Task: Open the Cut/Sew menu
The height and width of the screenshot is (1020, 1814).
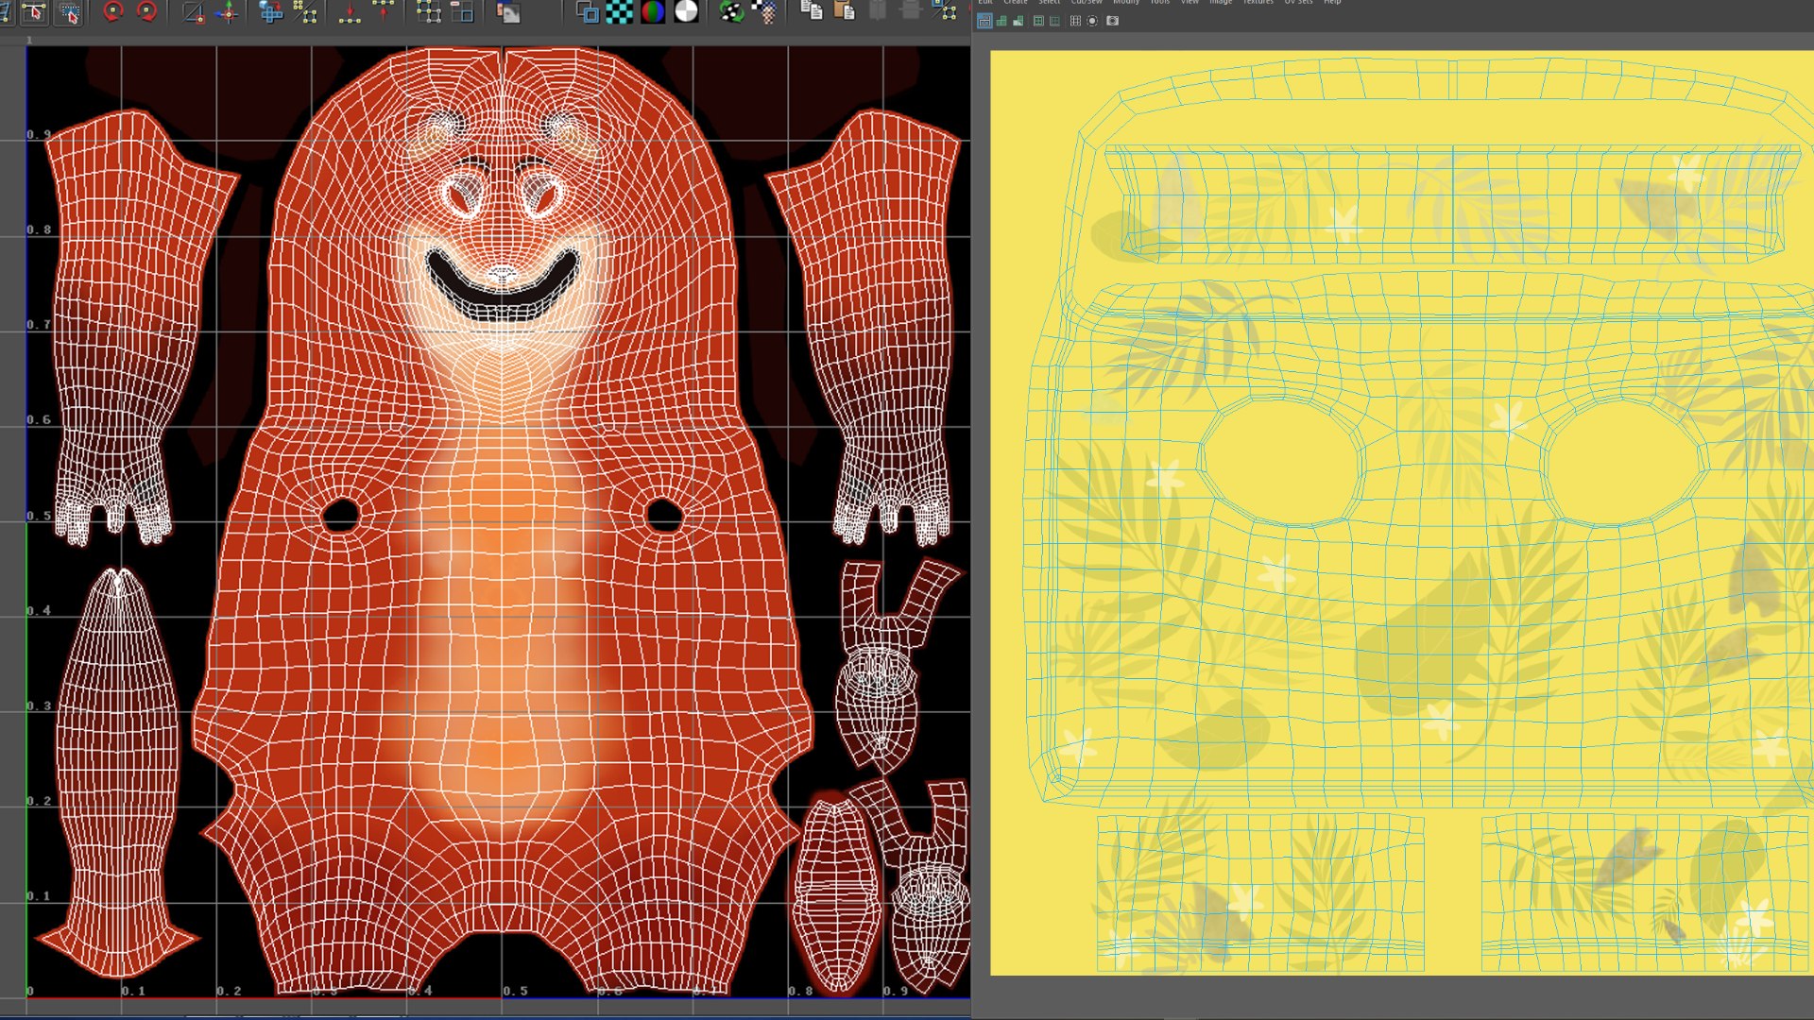Action: click(1086, 3)
